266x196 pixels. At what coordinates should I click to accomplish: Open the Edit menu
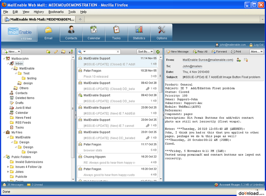pos(15,12)
